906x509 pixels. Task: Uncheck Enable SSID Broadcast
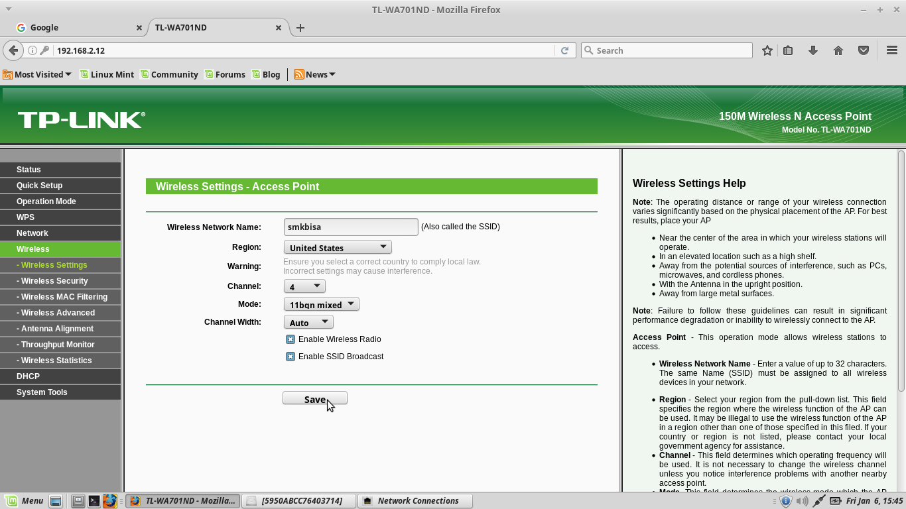point(290,356)
